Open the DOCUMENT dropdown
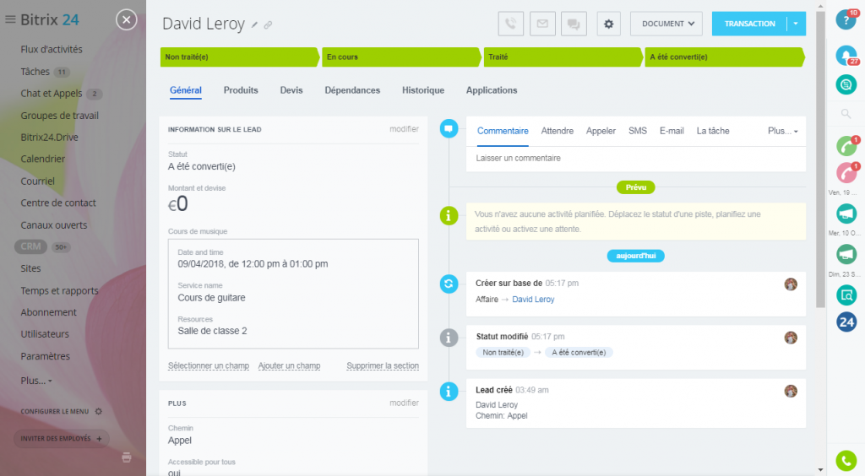This screenshot has width=865, height=476. point(666,24)
